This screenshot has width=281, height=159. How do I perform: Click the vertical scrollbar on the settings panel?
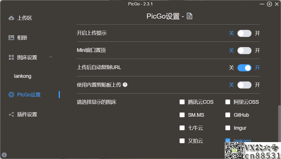(279, 124)
